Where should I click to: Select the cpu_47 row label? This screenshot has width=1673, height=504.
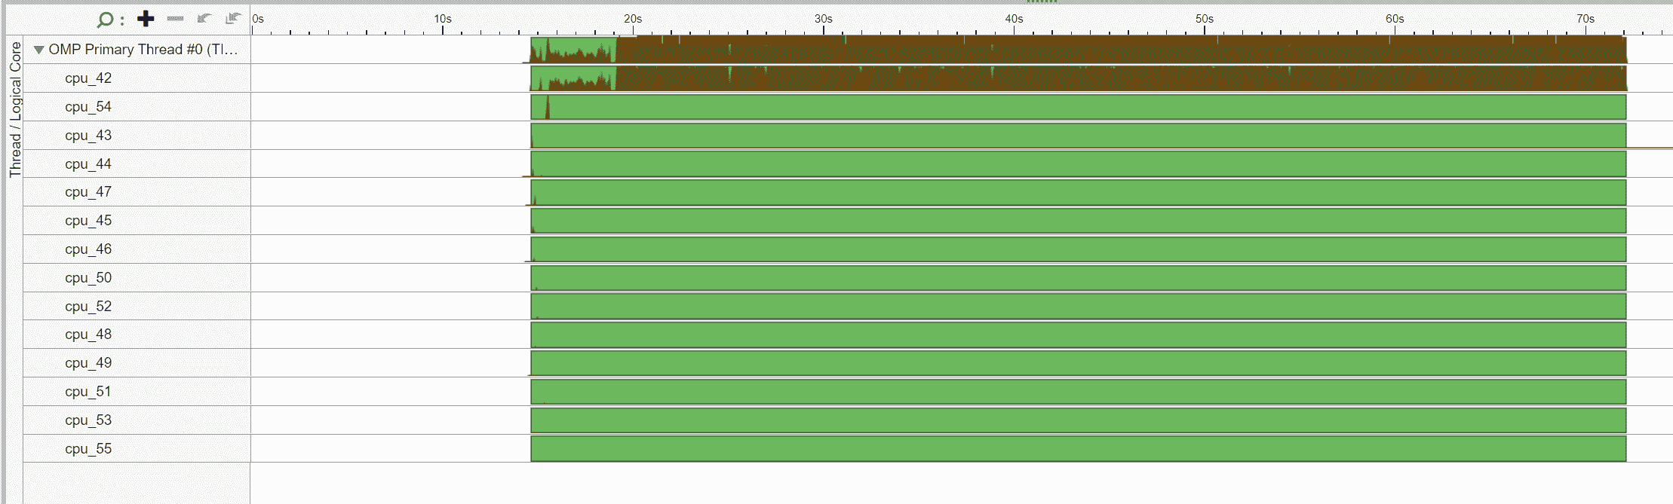coord(88,192)
